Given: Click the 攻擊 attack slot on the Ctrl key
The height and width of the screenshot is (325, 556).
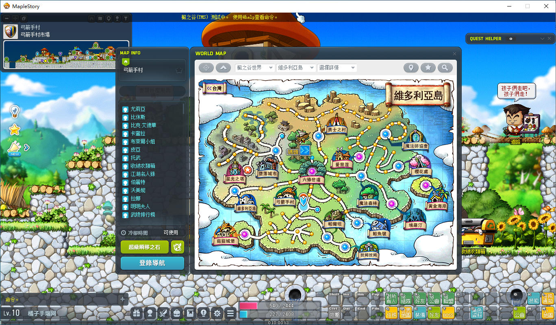Looking at the screenshot, I should (x=334, y=312).
